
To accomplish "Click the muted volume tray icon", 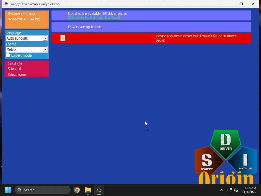I will tap(236, 190).
